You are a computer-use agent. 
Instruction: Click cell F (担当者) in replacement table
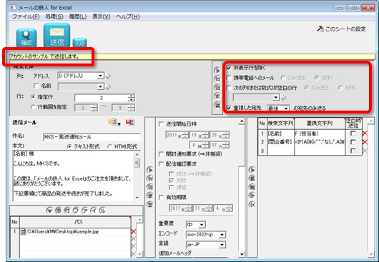pyautogui.click(x=320, y=133)
